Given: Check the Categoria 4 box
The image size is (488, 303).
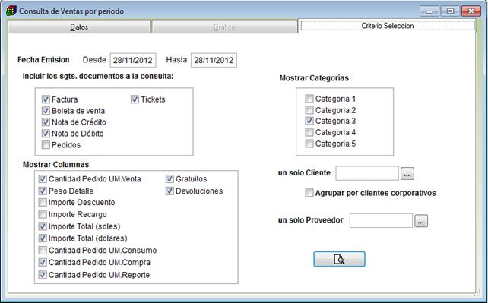Looking at the screenshot, I should tap(309, 132).
